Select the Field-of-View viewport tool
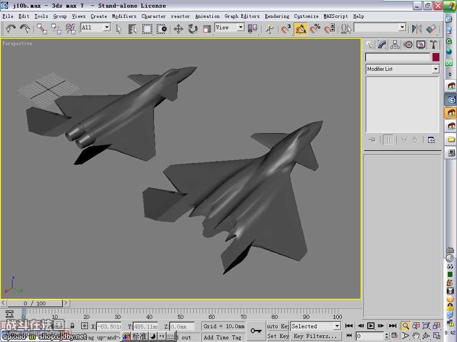This screenshot has height=342, width=457. [x=405, y=336]
